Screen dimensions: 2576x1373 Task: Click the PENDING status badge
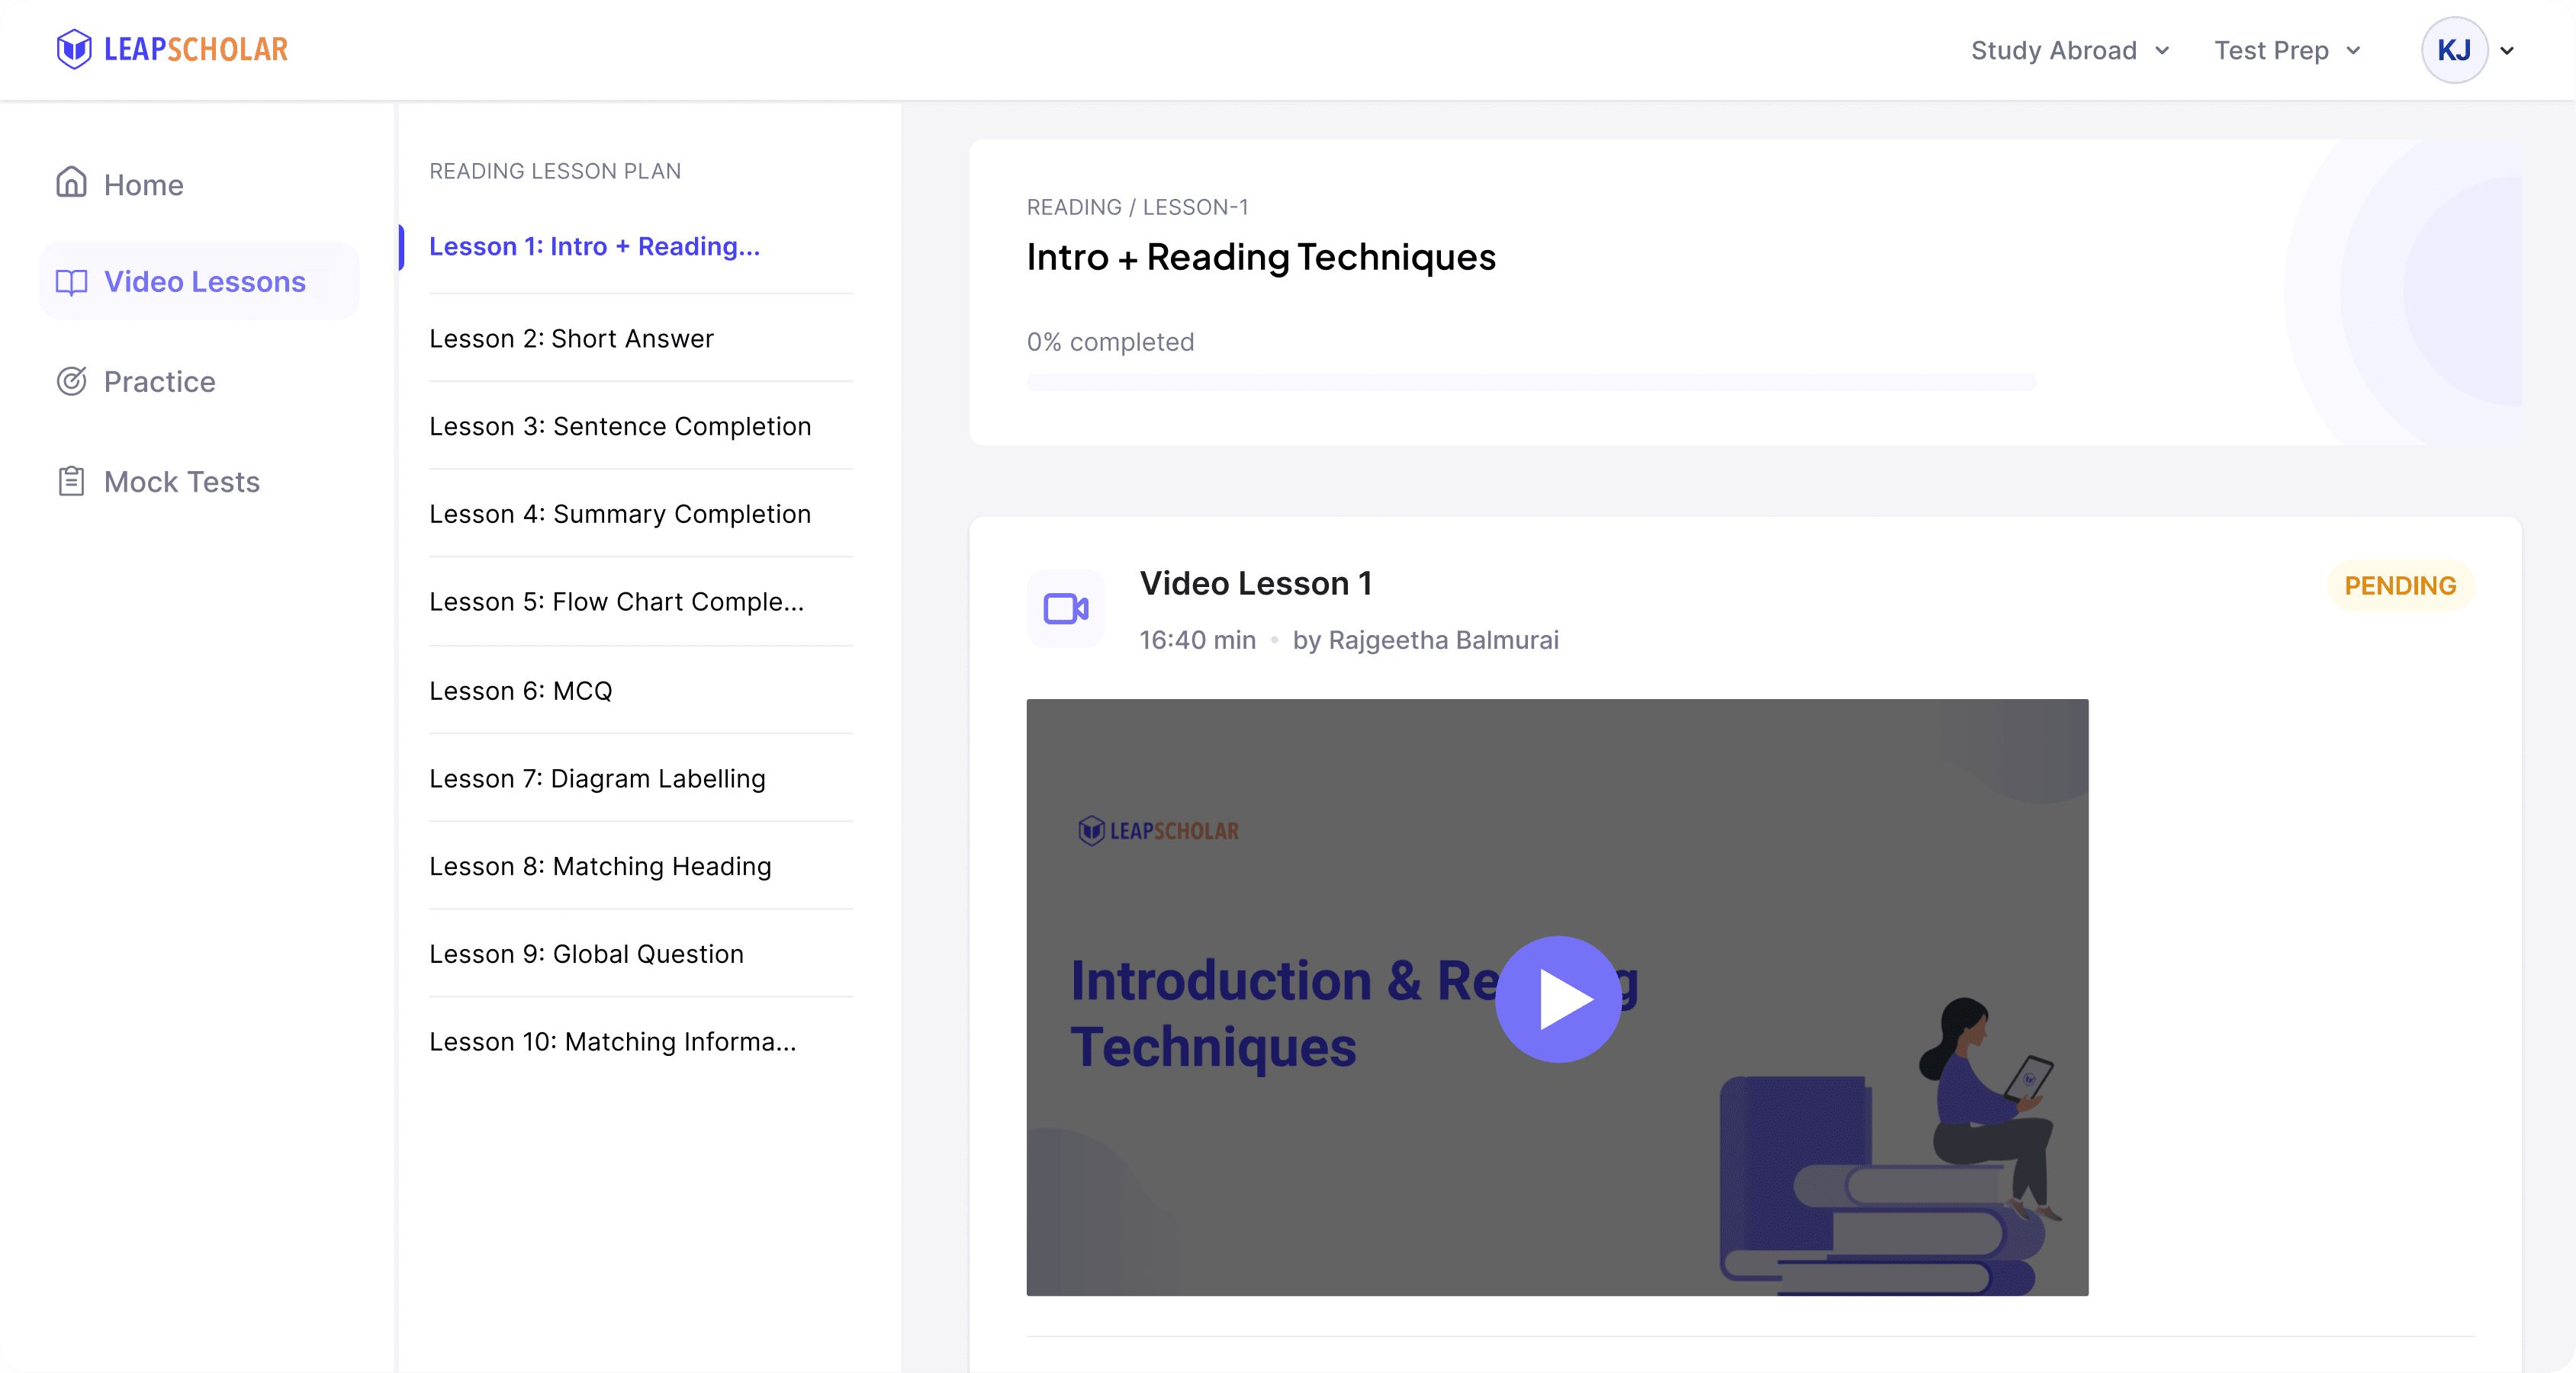[2400, 585]
